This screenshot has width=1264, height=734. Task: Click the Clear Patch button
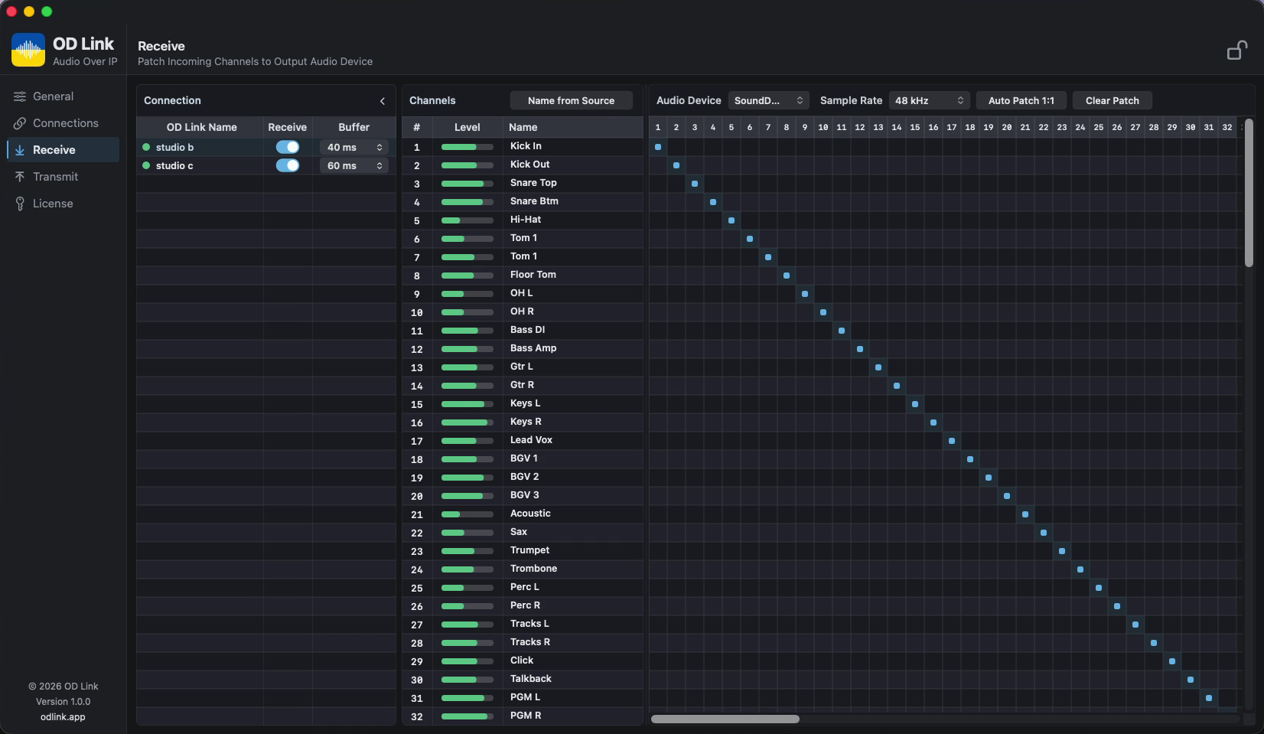point(1113,100)
